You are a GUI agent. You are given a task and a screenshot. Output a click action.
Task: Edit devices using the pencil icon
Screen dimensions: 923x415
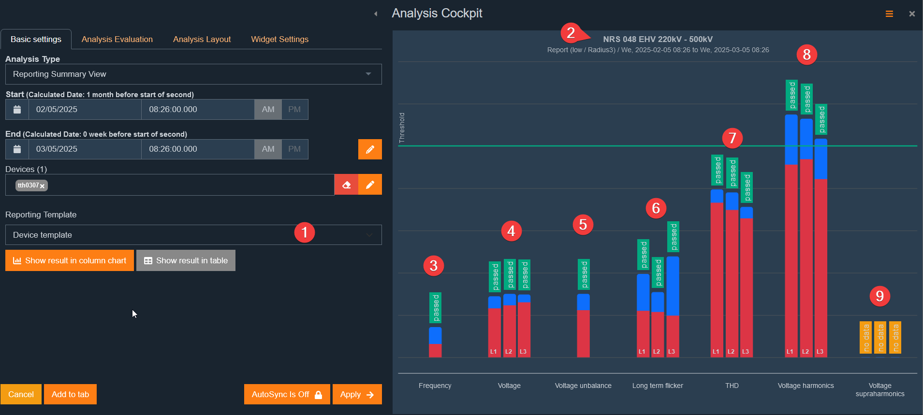(x=370, y=185)
